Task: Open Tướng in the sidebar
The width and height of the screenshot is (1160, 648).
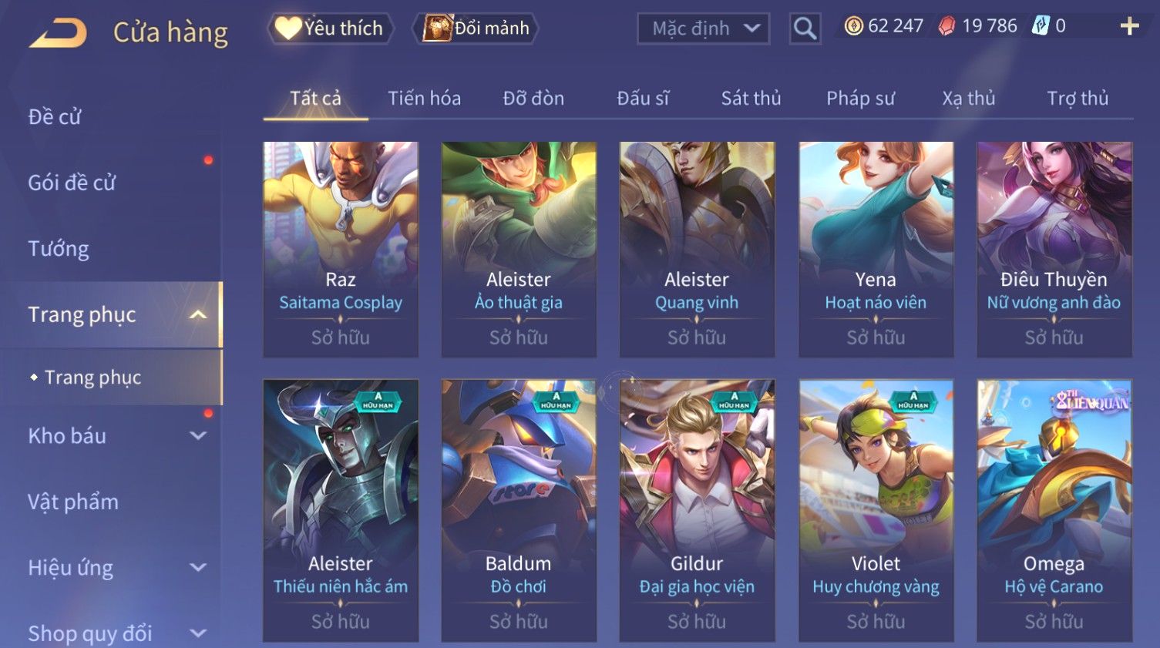Action: click(59, 248)
